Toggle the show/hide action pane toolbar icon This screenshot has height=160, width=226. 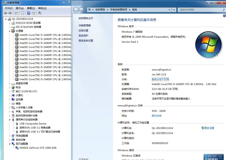(33, 13)
